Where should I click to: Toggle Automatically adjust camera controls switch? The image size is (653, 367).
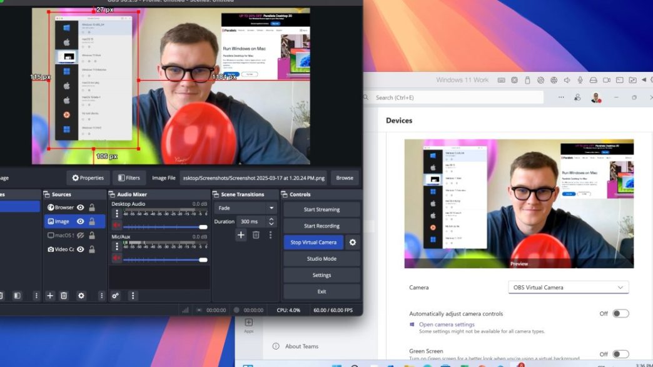pyautogui.click(x=620, y=314)
